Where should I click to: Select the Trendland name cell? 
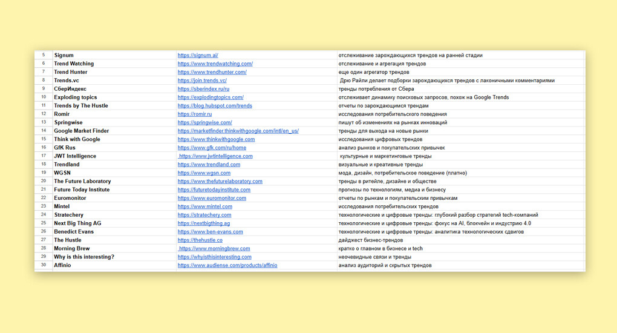[x=114, y=164]
